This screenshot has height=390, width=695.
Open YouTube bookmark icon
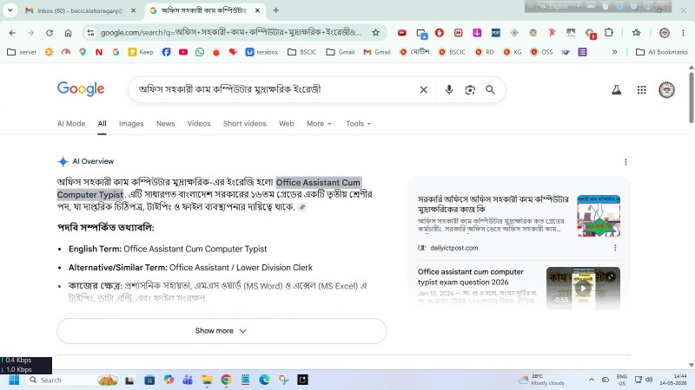[x=183, y=52]
